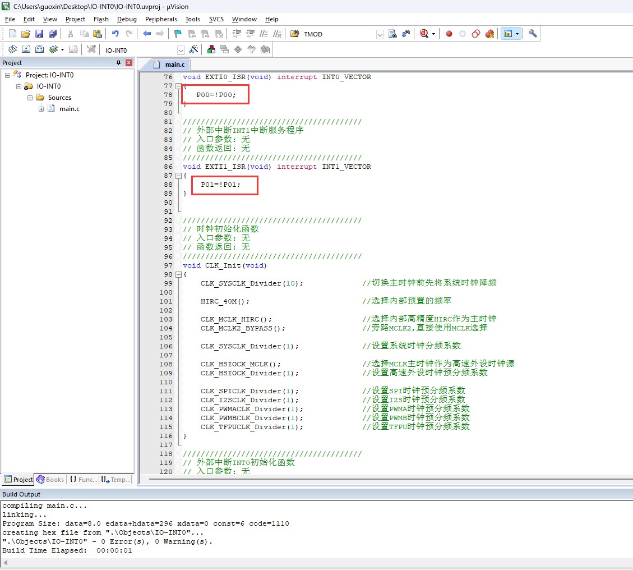
Task: Close the Project panel
Action: (x=129, y=63)
